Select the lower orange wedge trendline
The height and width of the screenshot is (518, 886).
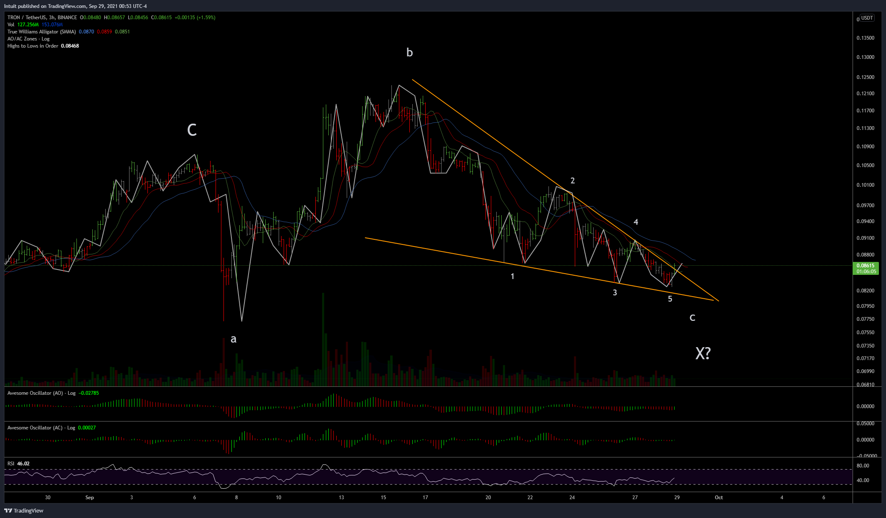[x=539, y=269]
